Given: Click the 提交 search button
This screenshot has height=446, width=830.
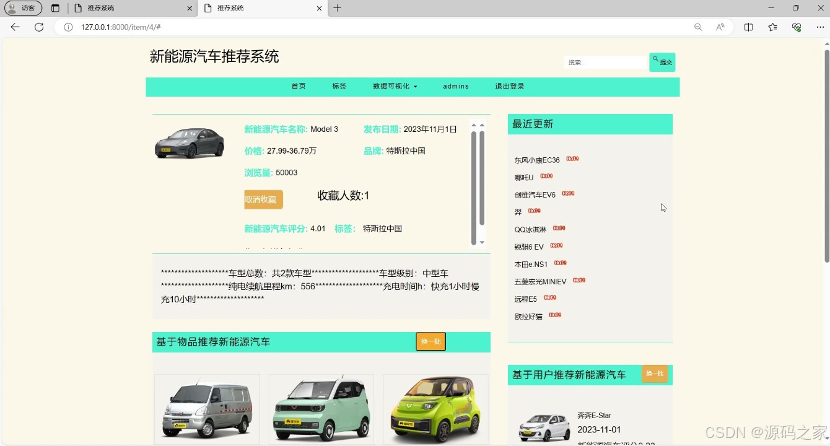Looking at the screenshot, I should tap(662, 62).
